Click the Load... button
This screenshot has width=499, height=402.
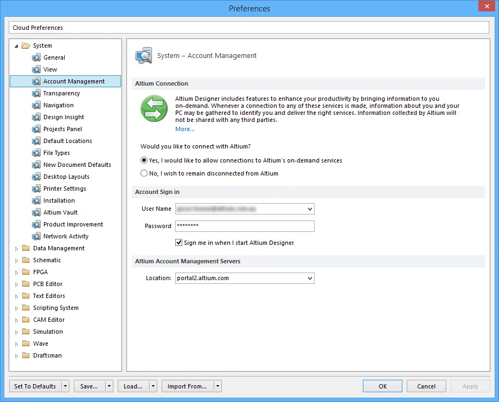133,386
